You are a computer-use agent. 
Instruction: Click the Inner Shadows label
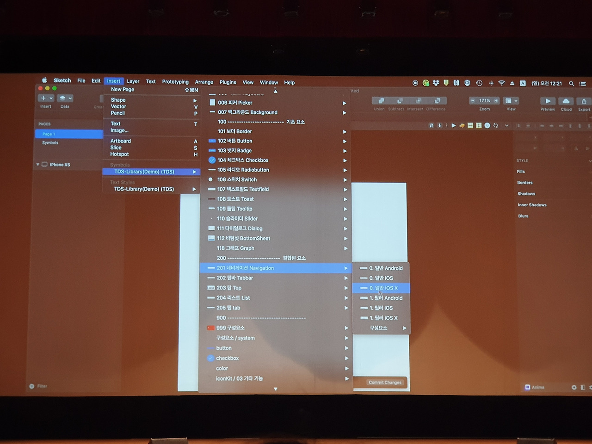click(532, 205)
